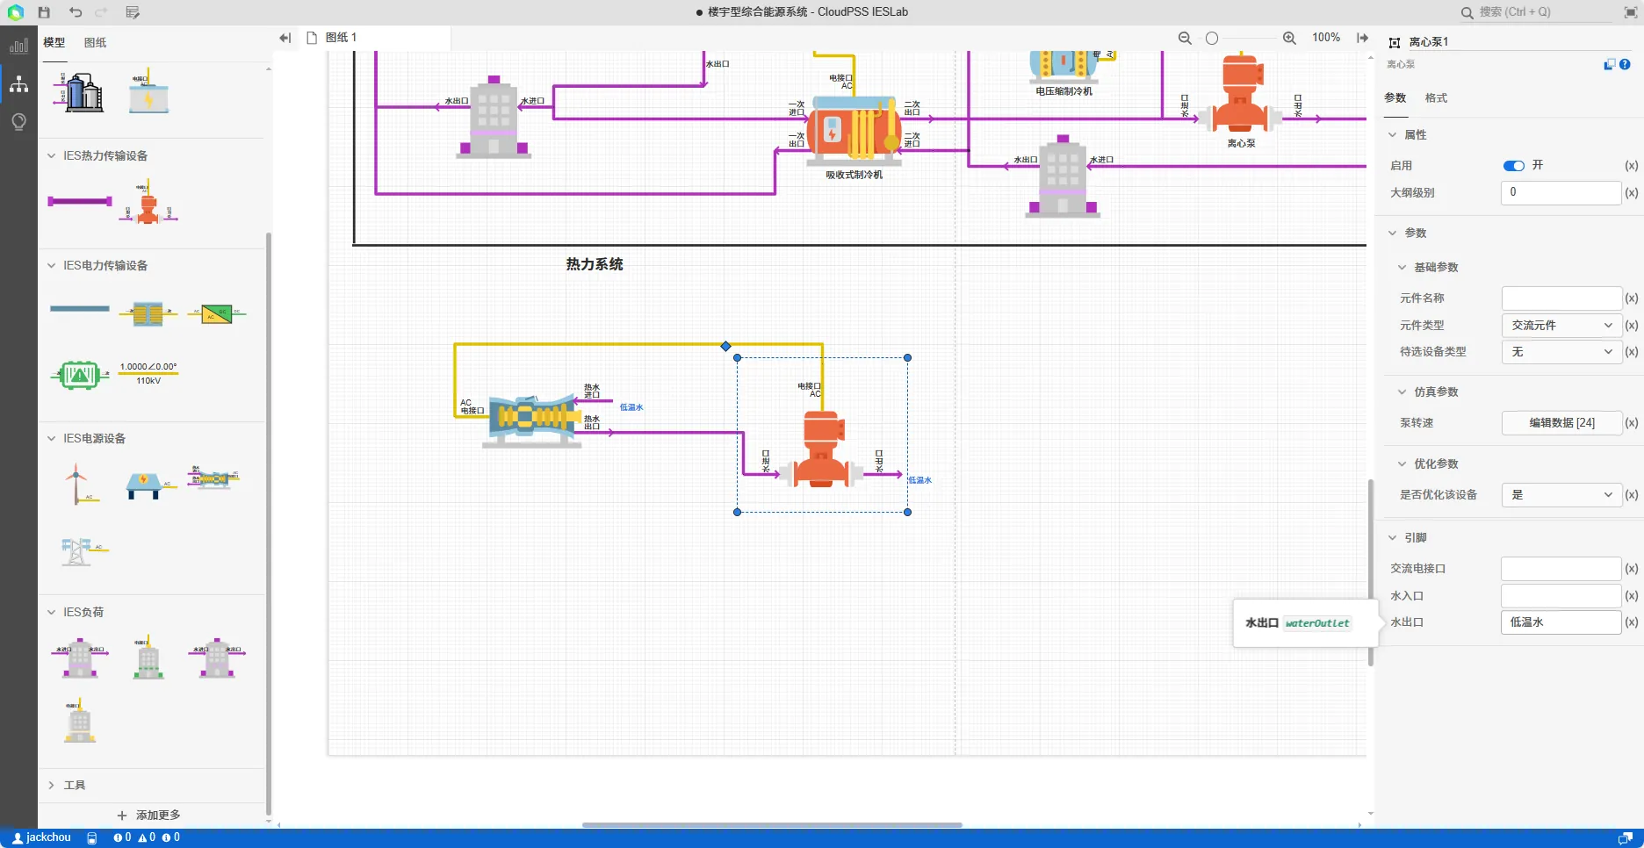Click the search box in title bar

tap(1537, 12)
